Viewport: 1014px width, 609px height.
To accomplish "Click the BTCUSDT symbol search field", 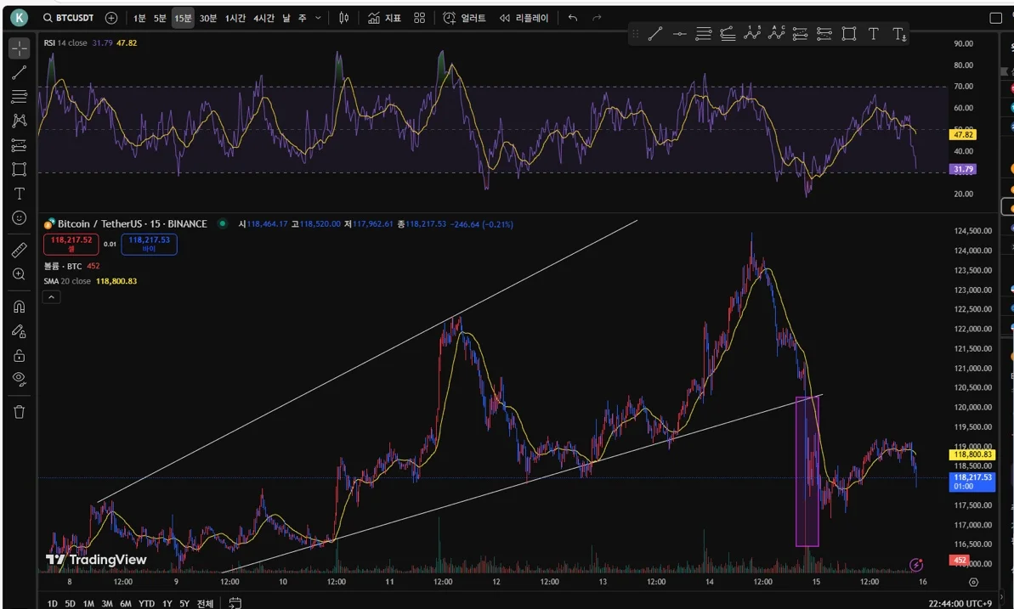I will [x=71, y=18].
